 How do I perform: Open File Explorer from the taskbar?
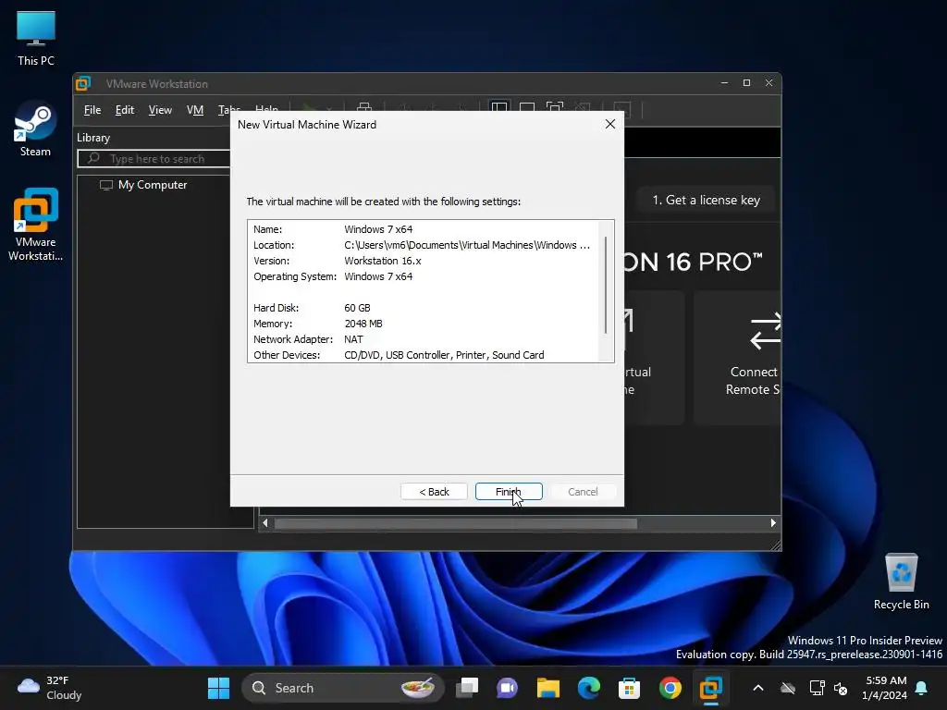pos(547,688)
